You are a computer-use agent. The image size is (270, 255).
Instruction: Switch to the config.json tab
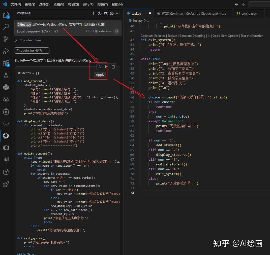[249, 13]
